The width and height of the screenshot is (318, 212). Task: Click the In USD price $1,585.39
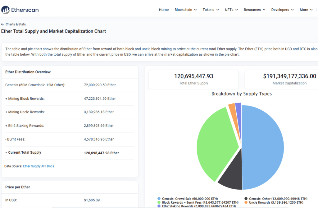pos(92,200)
